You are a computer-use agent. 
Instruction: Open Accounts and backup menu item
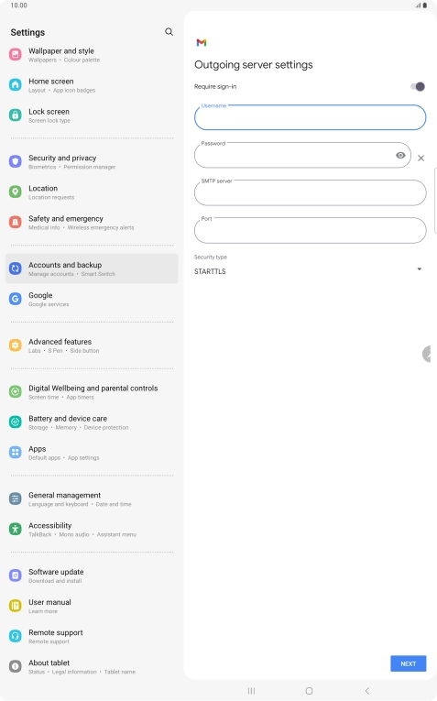pos(92,268)
